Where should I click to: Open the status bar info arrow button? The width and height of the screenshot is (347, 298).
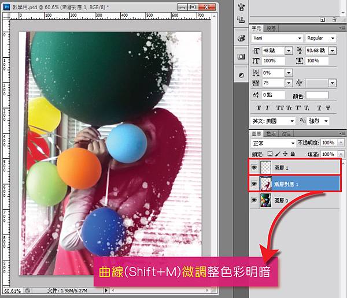[106, 290]
